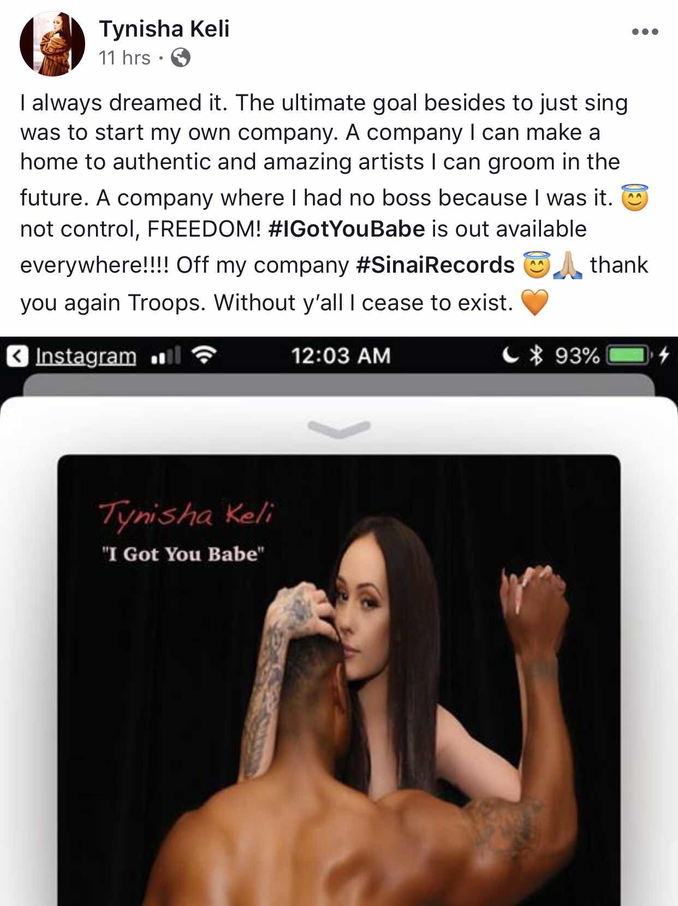This screenshot has height=906, width=678.
Task: Tap the 11 hrs post timestamp
Action: coord(124,57)
